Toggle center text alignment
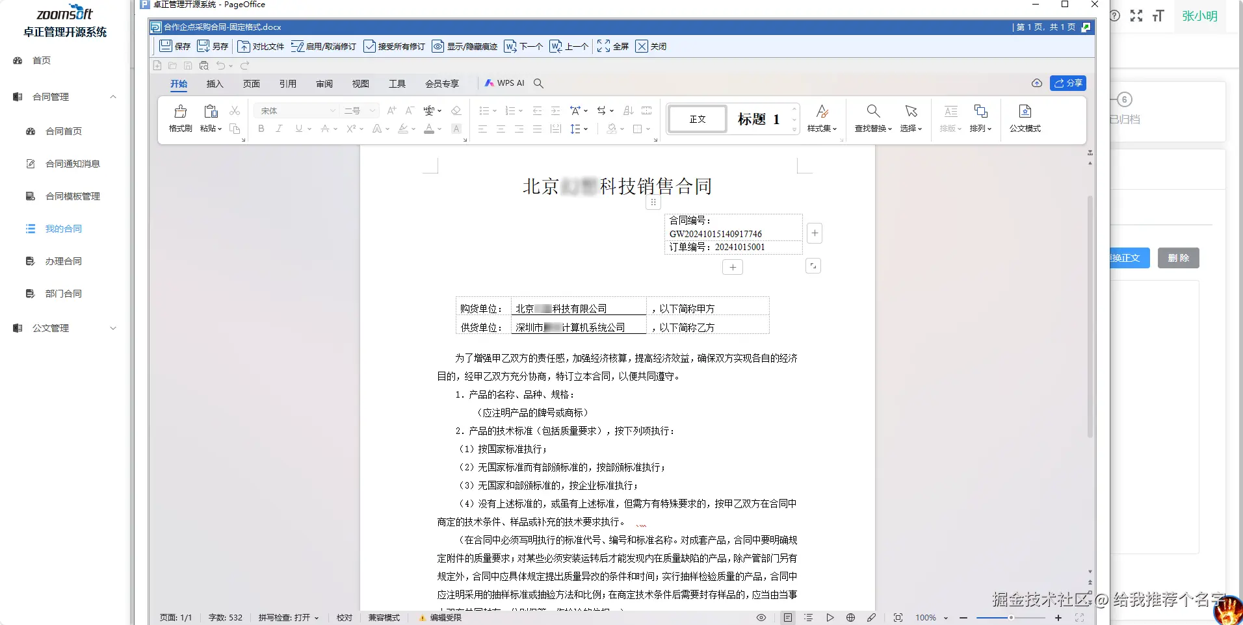Image resolution: width=1243 pixels, height=625 pixels. (501, 129)
